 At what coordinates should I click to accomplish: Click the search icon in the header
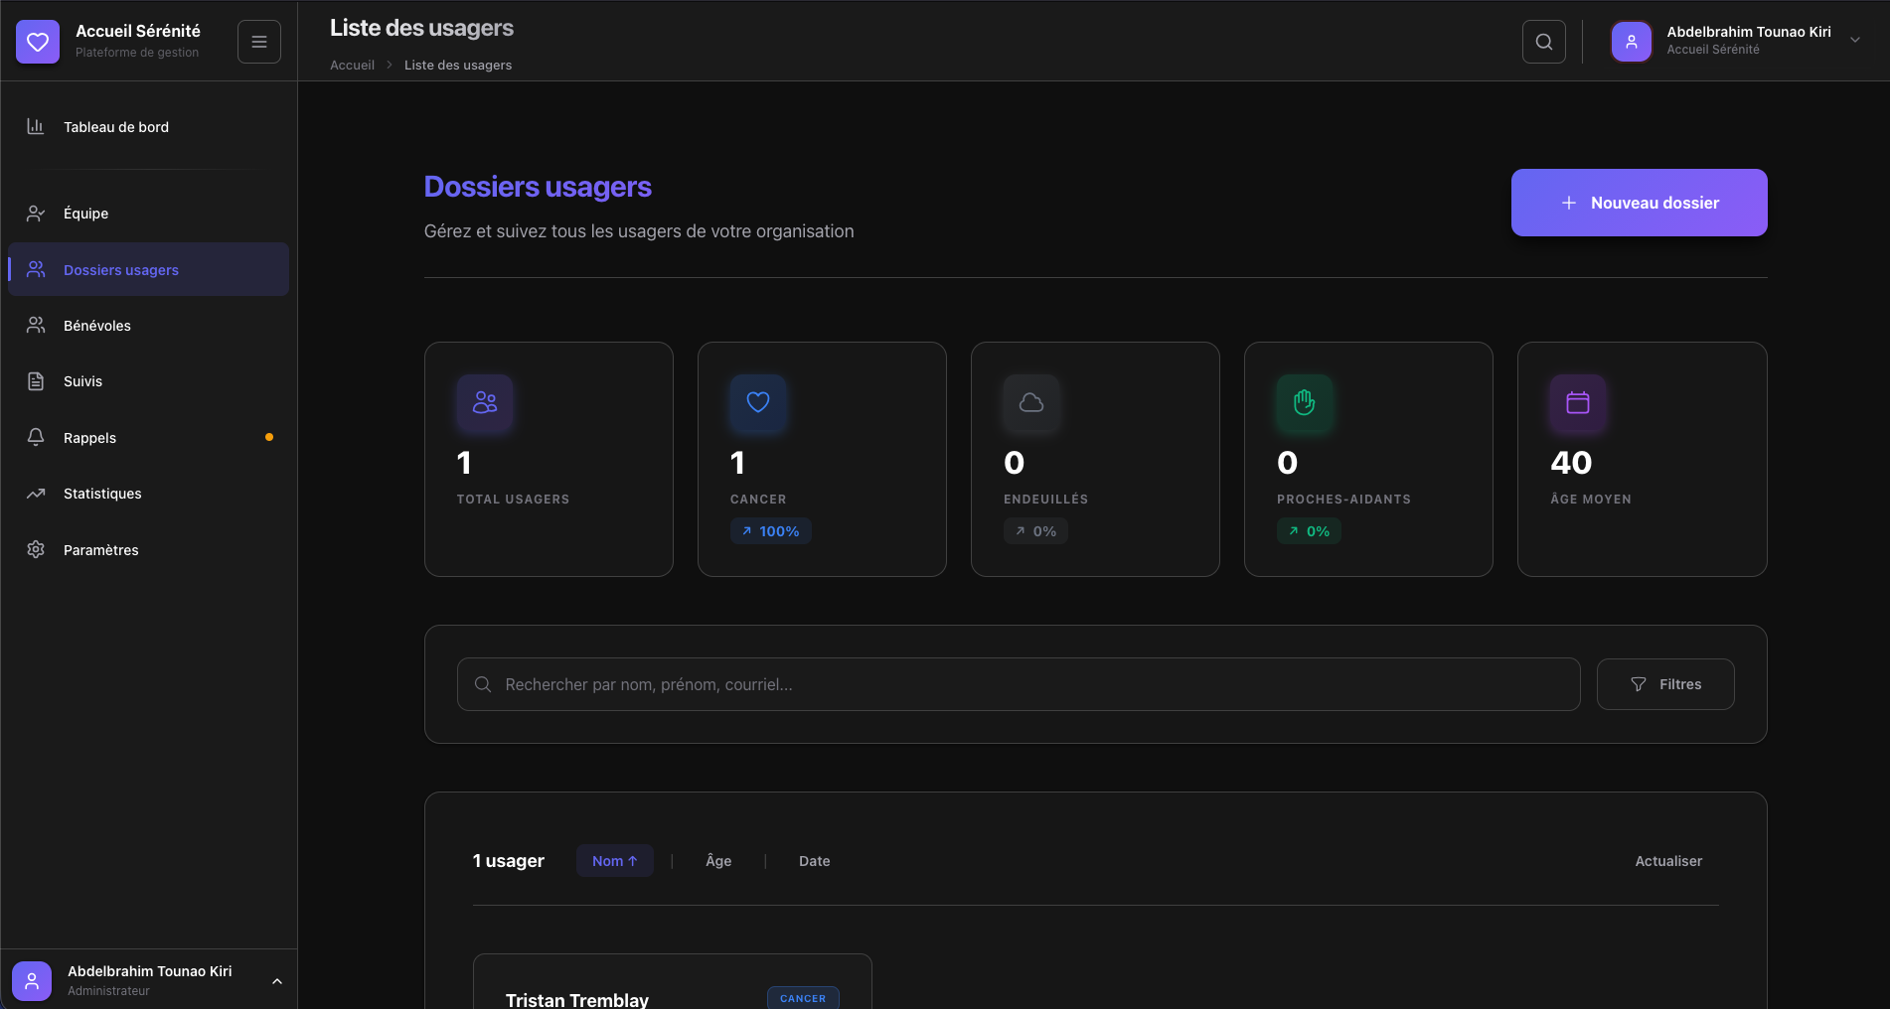[1544, 42]
